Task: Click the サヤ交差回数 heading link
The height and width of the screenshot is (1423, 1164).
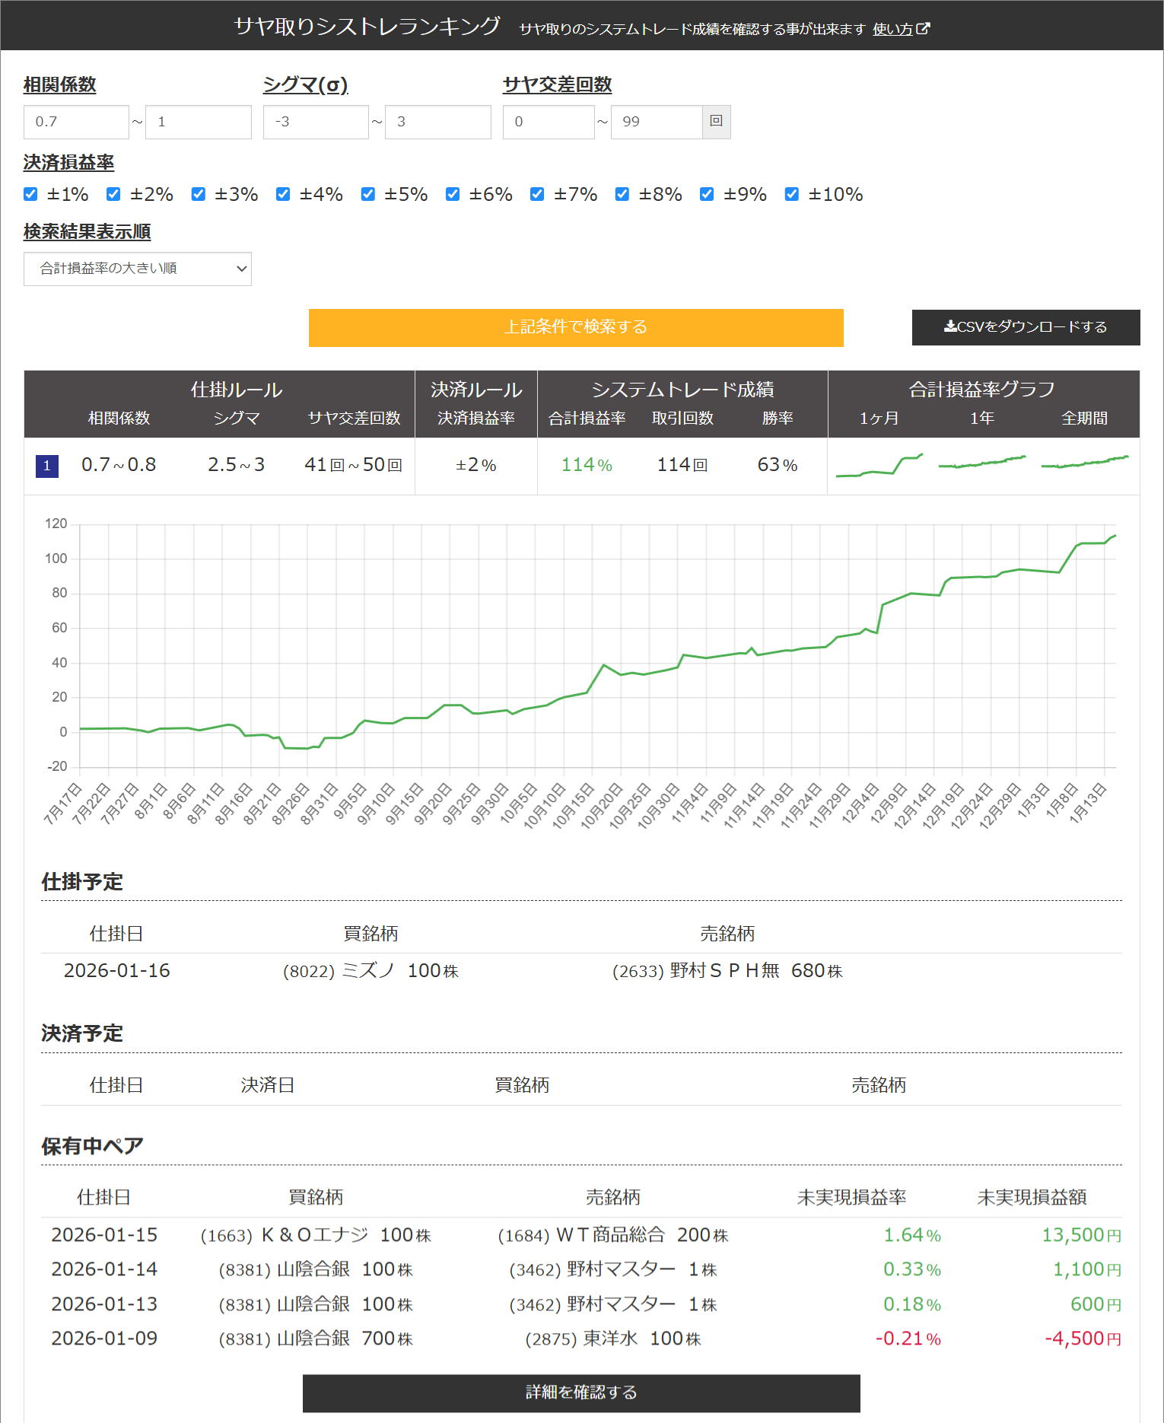Action: click(557, 84)
